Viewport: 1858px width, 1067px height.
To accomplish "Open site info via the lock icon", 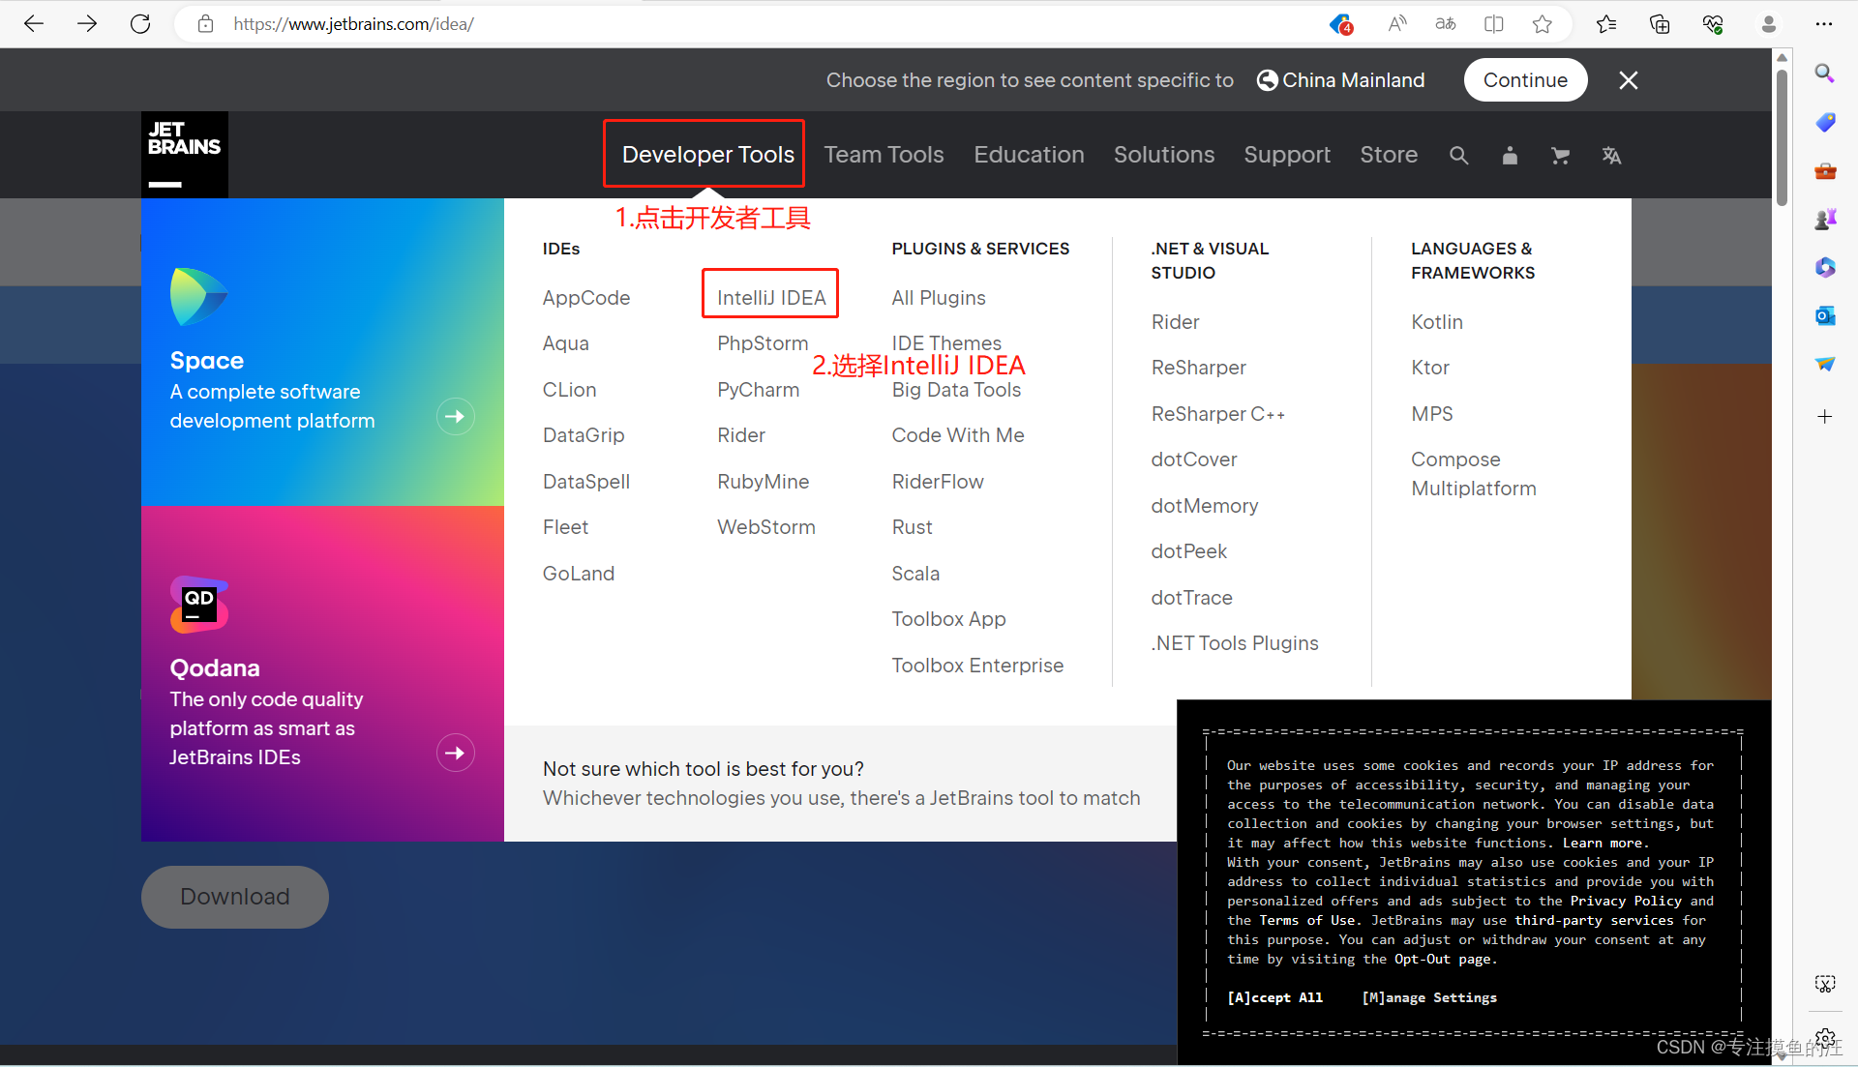I will [205, 24].
